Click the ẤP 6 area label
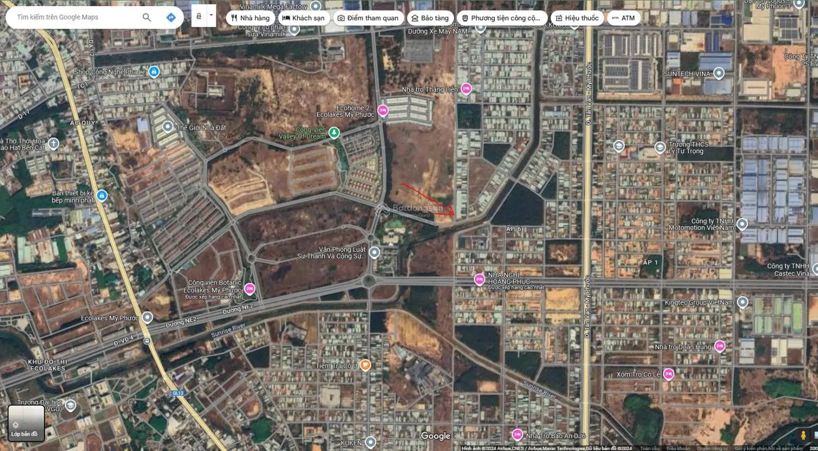 click(513, 229)
